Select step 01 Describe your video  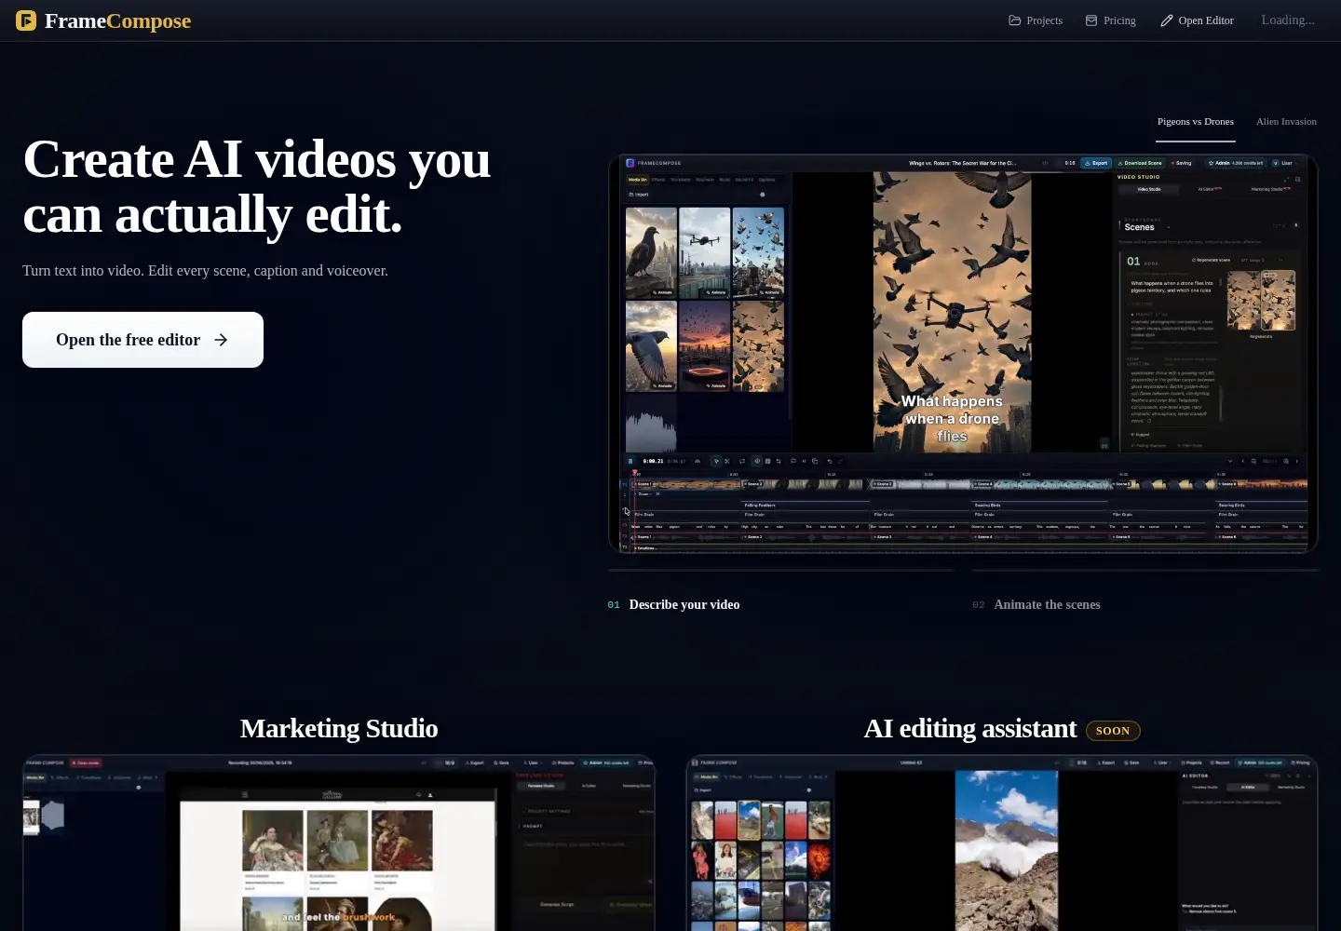coord(674,604)
